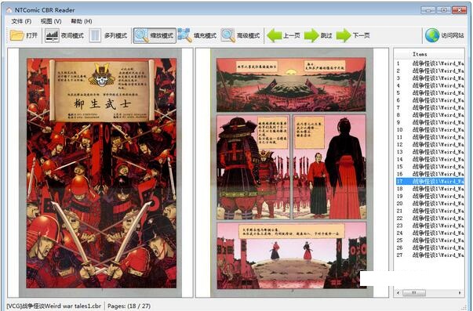Minimize the NTComic CBR Reader window
473x311 pixels.
tap(428, 10)
